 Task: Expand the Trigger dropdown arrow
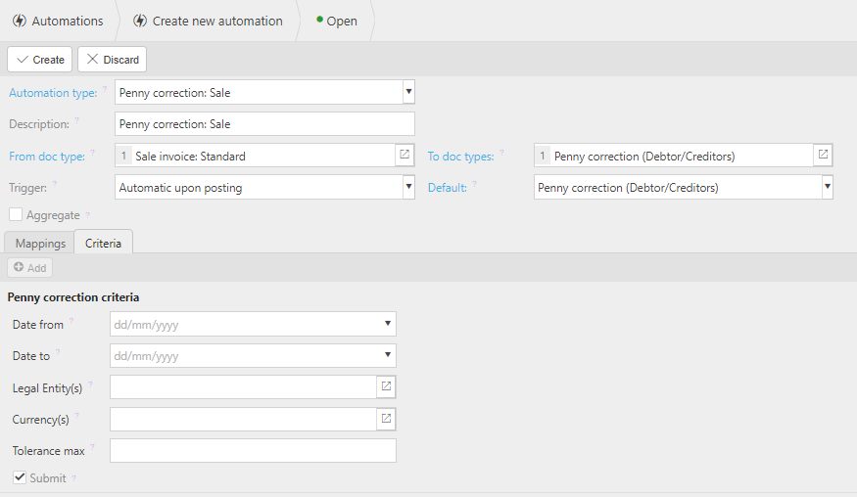(408, 187)
